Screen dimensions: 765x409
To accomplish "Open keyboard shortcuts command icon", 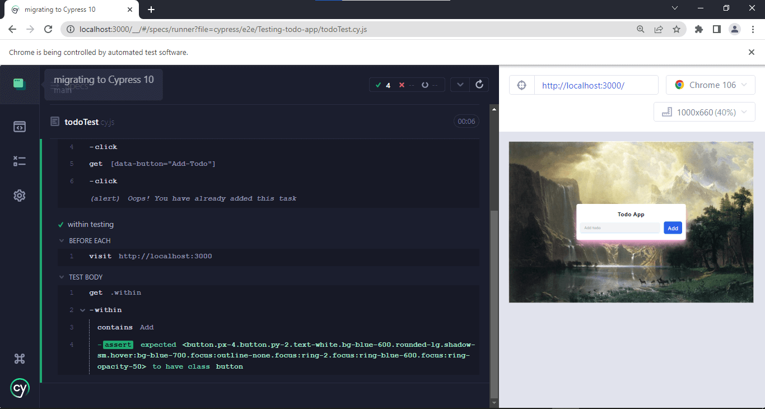I will pos(20,359).
